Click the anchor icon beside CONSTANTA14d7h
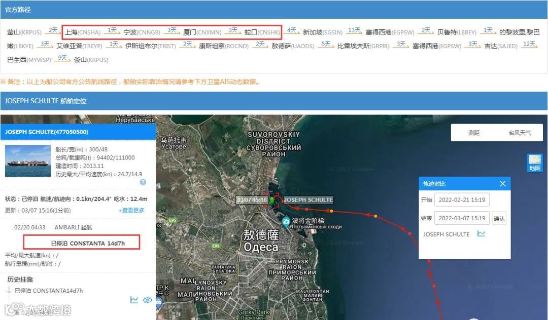Image resolution: width=548 pixels, height=320 pixels. (x=9, y=290)
